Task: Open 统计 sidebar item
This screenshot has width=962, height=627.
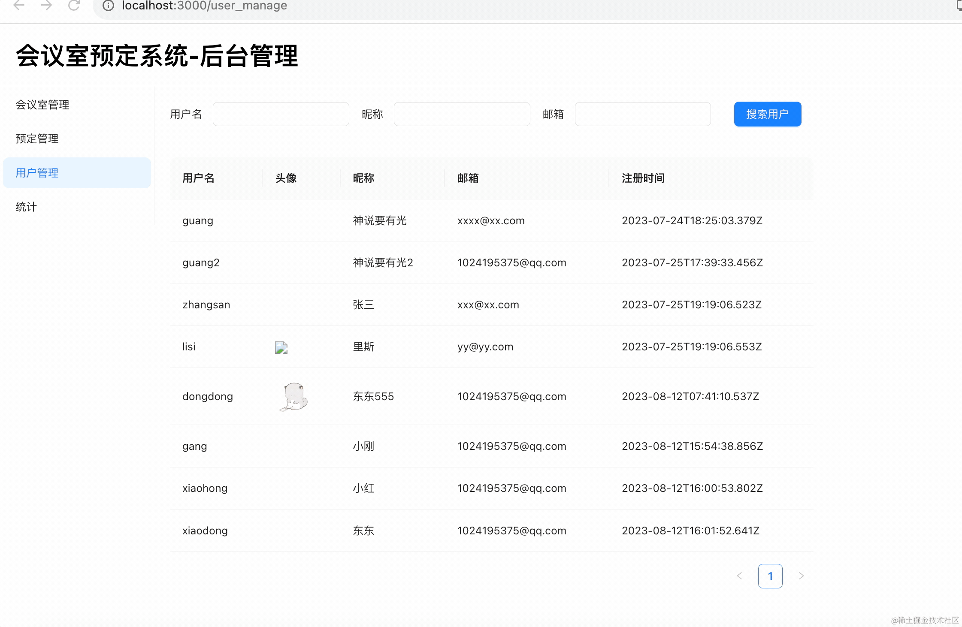Action: [26, 207]
